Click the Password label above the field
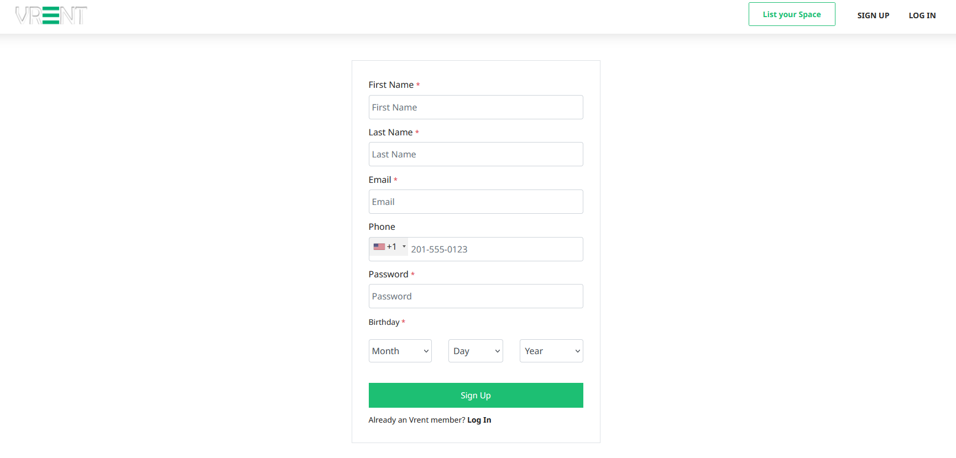The width and height of the screenshot is (956, 458). pyautogui.click(x=388, y=274)
